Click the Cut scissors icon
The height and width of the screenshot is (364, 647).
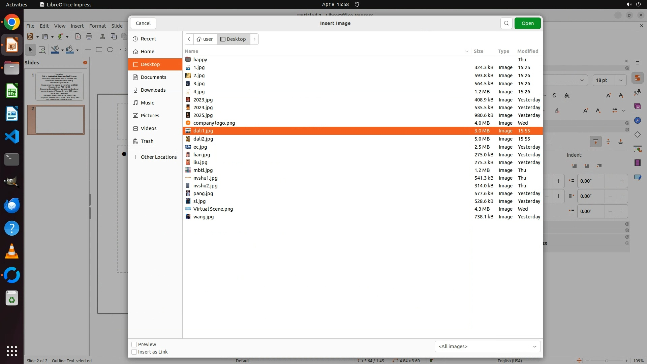(102, 36)
